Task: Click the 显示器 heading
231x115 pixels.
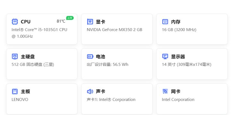Action: pyautogui.click(x=178, y=57)
